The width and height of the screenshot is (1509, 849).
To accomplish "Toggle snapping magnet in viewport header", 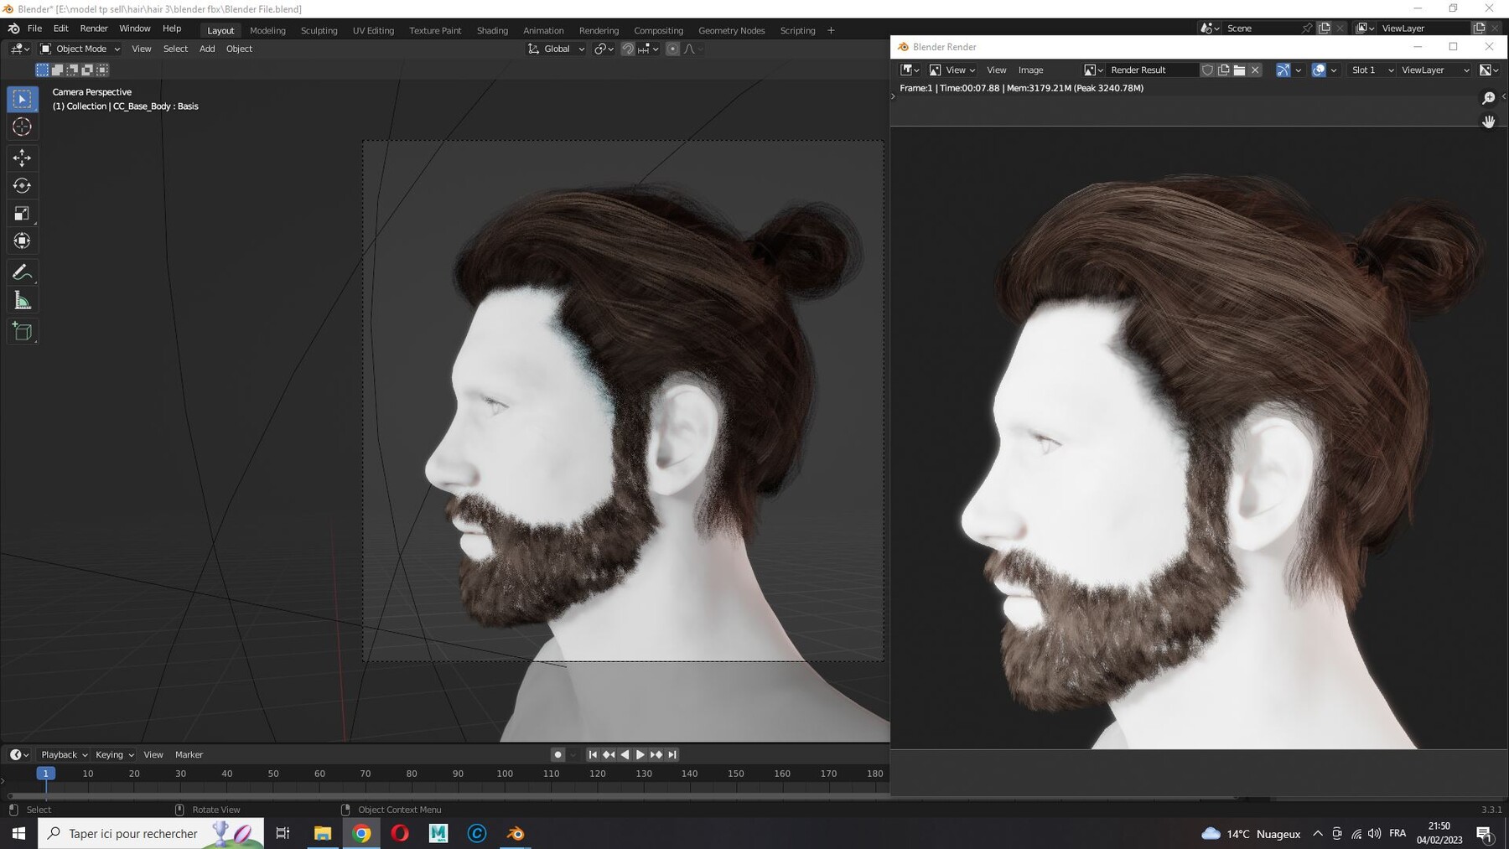I will [x=627, y=49].
